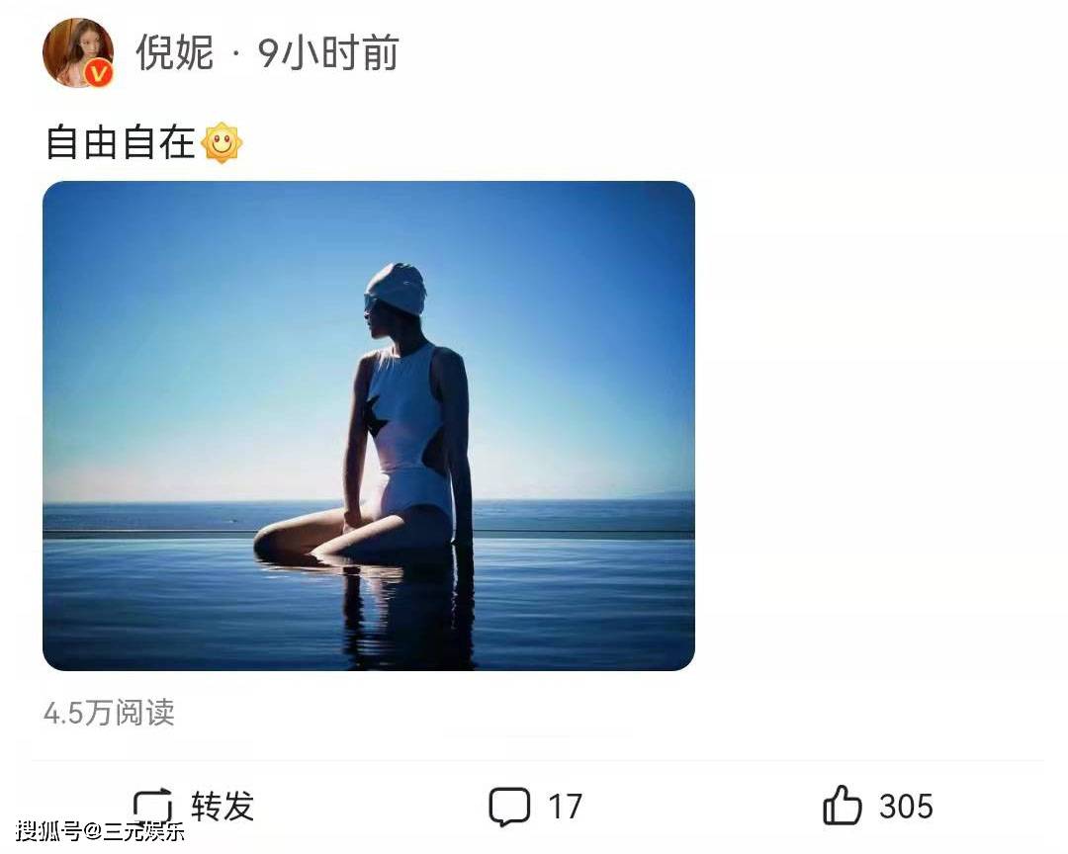Screen dimensions: 1068x854
Task: Click the separator line above action bar
Action: [537, 761]
